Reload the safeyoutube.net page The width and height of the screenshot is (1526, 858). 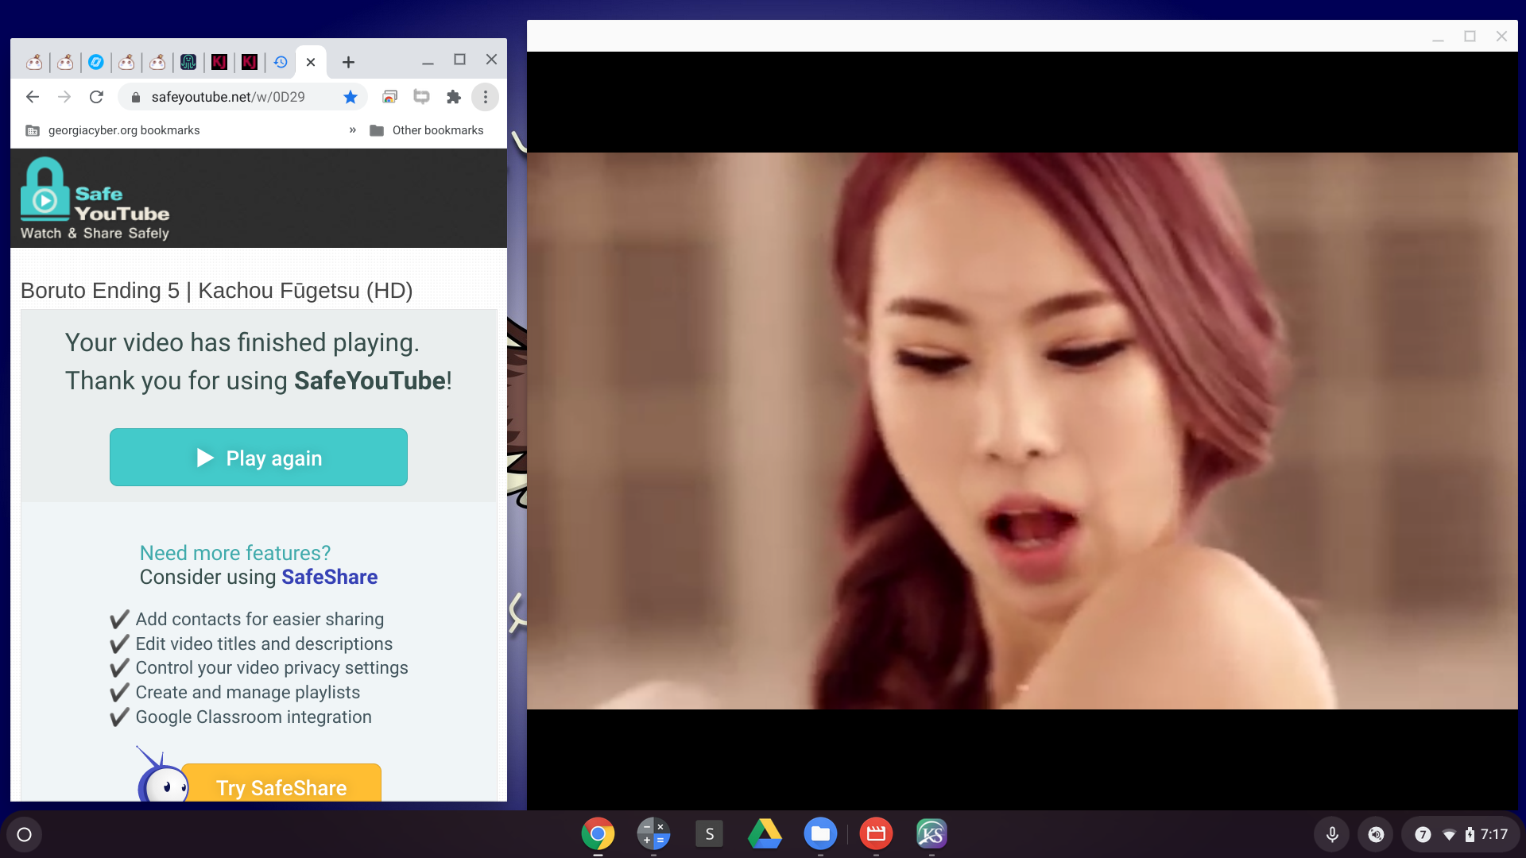pyautogui.click(x=96, y=97)
